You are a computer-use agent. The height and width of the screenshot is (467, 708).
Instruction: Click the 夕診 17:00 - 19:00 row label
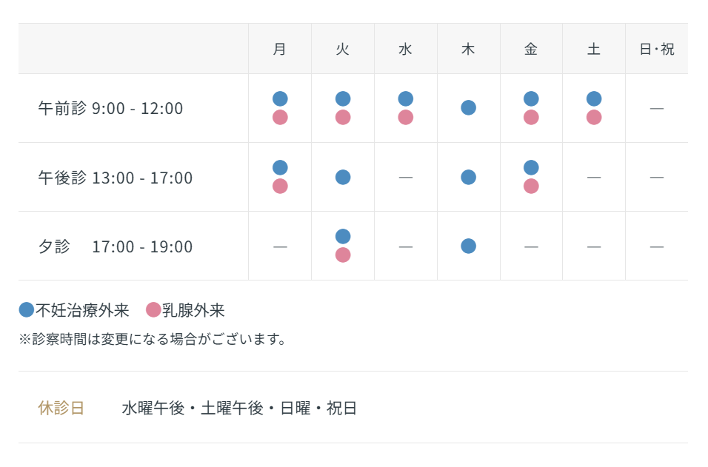pos(115,246)
